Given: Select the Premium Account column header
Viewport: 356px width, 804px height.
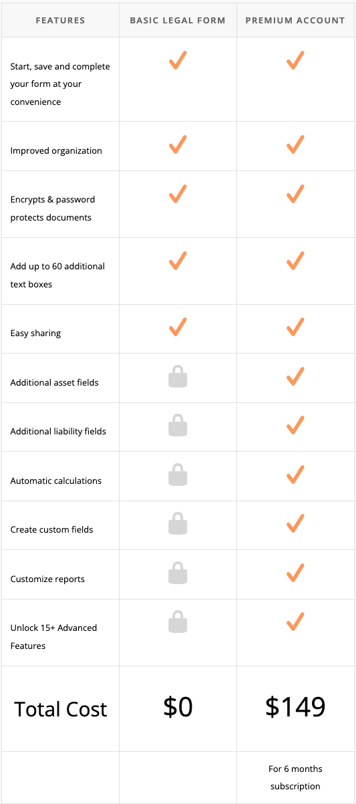Looking at the screenshot, I should (295, 20).
